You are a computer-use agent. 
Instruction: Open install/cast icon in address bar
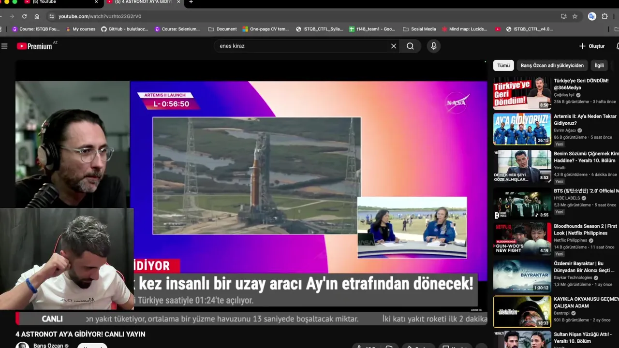pos(563,16)
